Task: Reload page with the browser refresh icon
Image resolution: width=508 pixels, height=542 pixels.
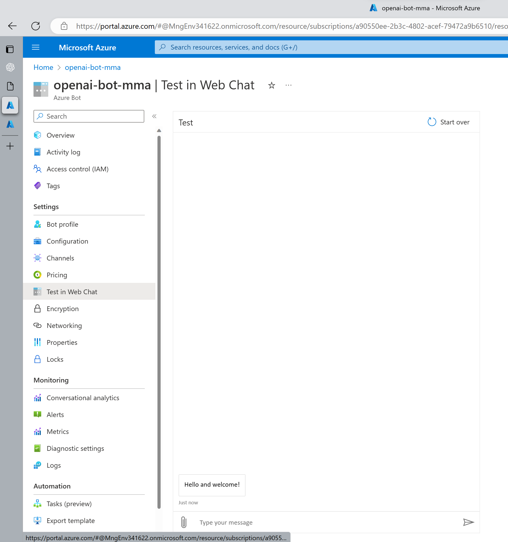Action: click(x=36, y=26)
